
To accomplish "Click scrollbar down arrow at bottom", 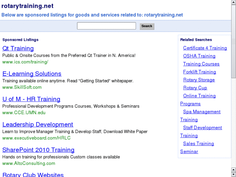I will (234, 174).
